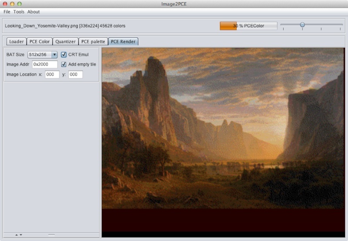Switch to the PCE Color tab
Image resolution: width=348 pixels, height=241 pixels.
point(40,42)
